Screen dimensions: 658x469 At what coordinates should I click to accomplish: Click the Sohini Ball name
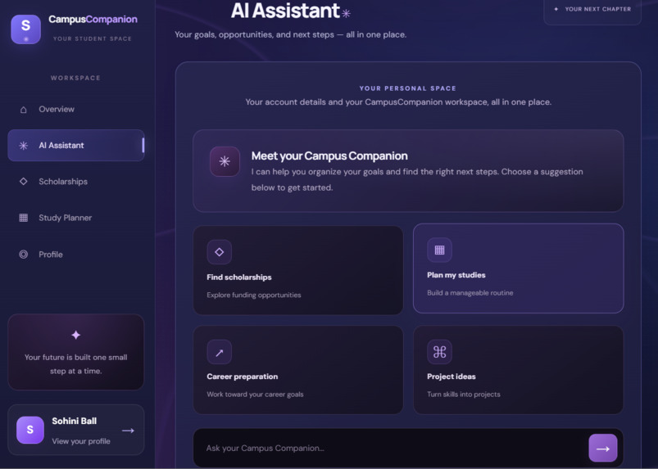[x=75, y=421]
